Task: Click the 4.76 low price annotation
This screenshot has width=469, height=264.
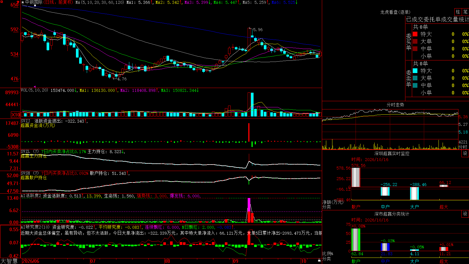Action: point(122,79)
